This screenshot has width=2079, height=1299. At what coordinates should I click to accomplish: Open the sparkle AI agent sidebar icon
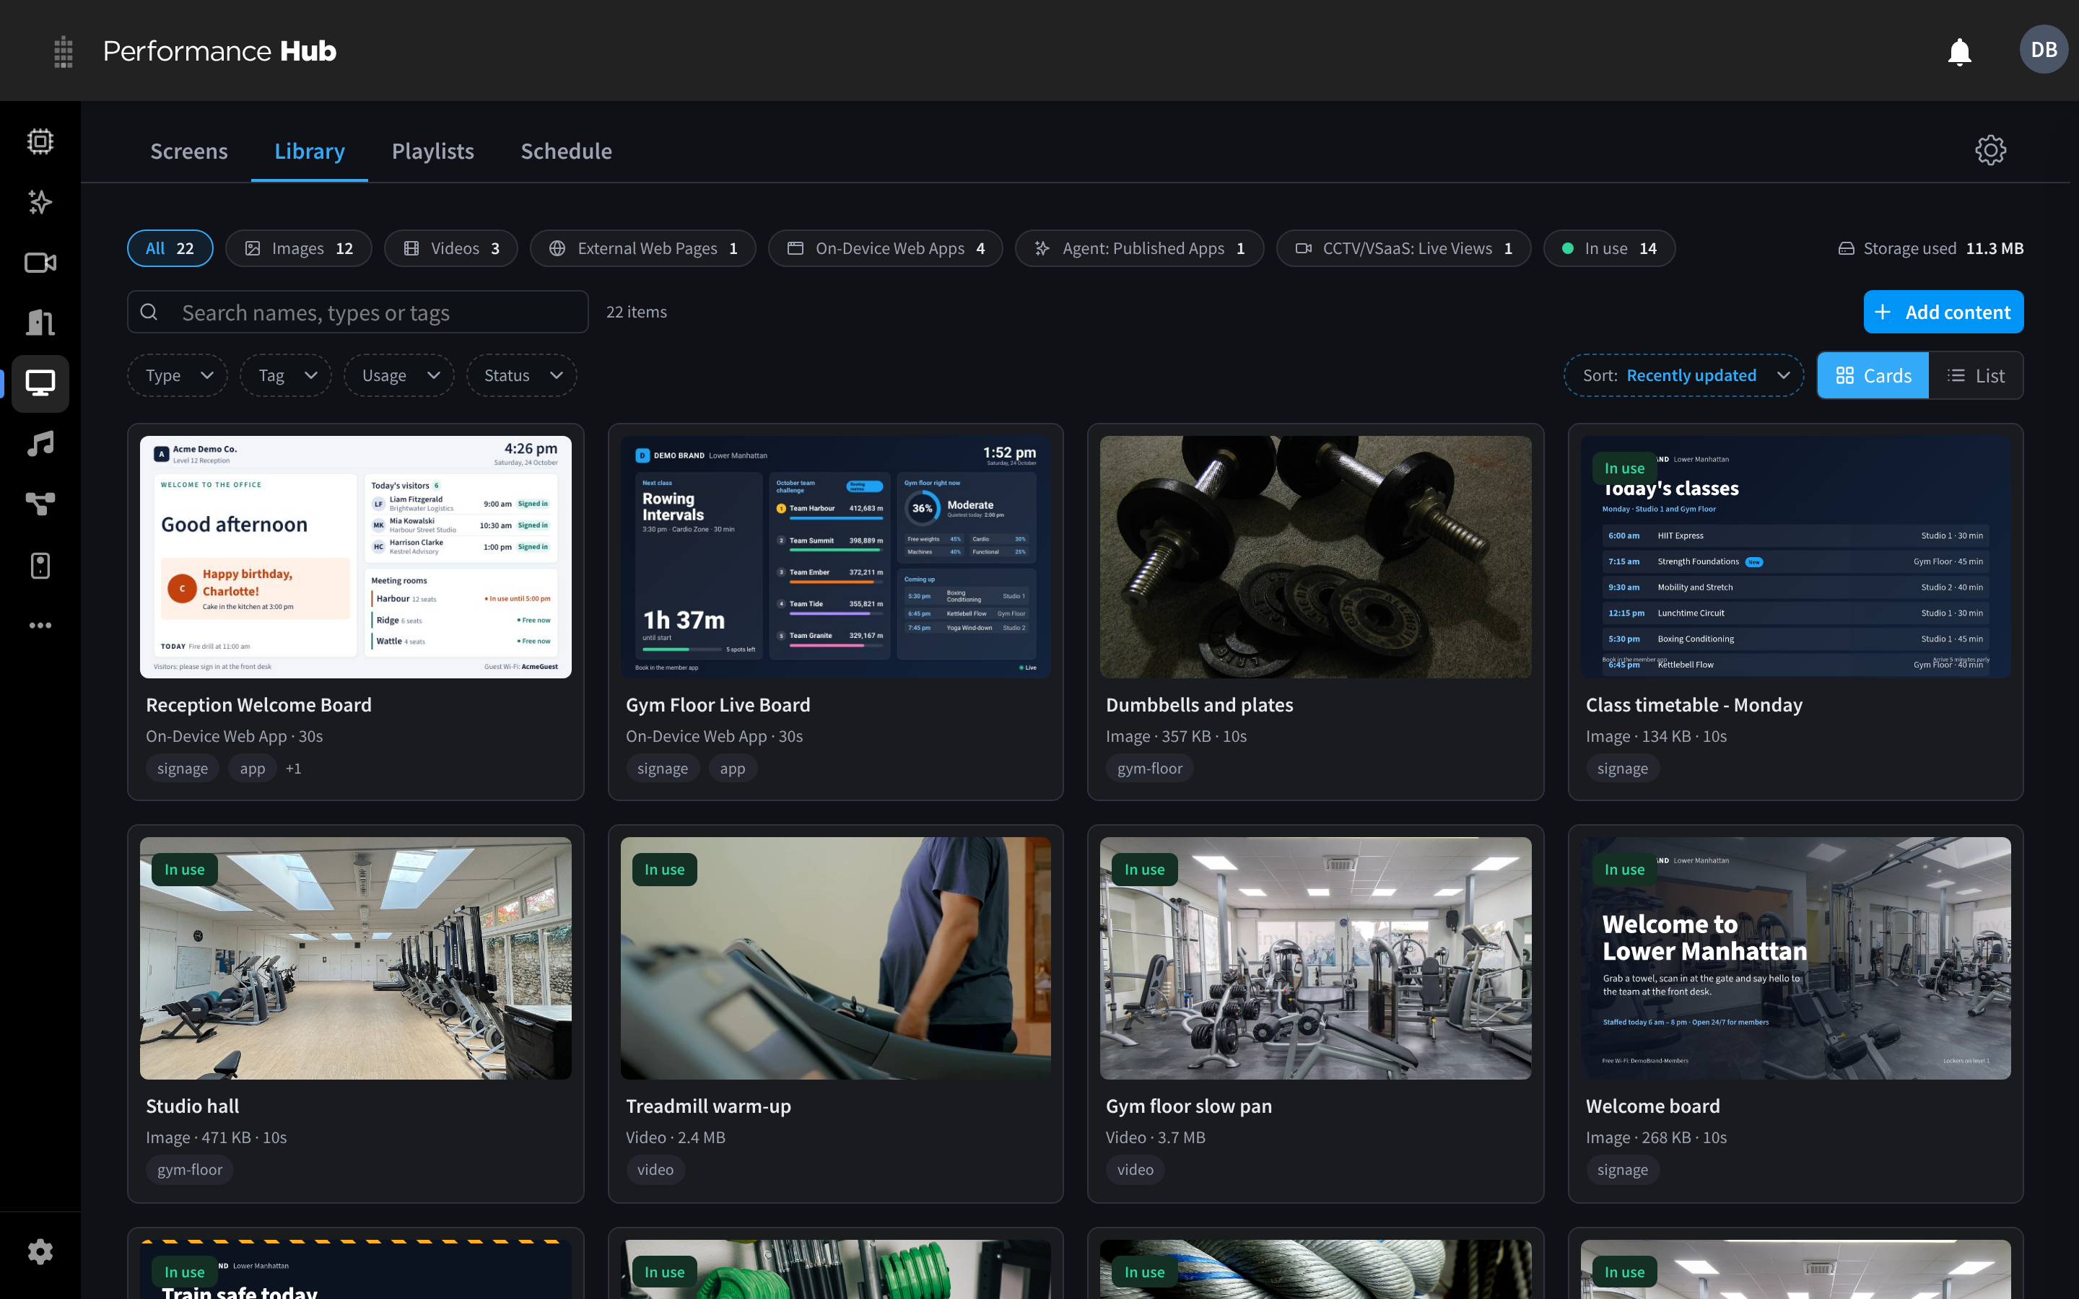coord(40,202)
